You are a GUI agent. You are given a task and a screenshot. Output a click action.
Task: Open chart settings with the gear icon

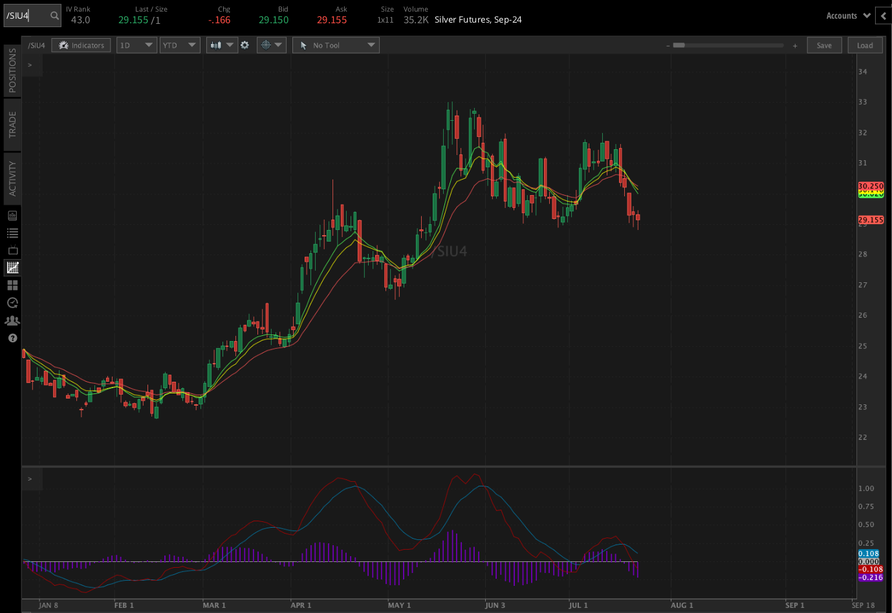click(246, 45)
